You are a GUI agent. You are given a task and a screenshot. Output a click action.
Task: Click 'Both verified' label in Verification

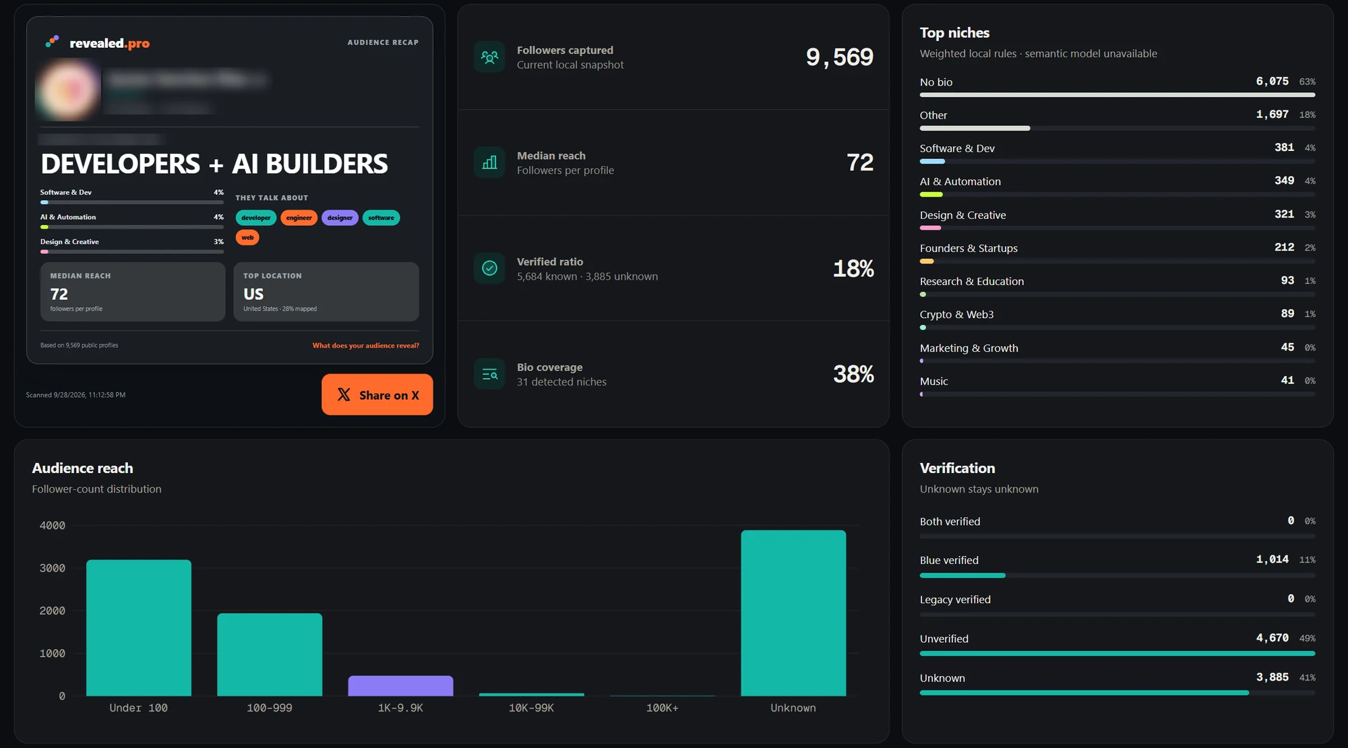pyautogui.click(x=950, y=522)
